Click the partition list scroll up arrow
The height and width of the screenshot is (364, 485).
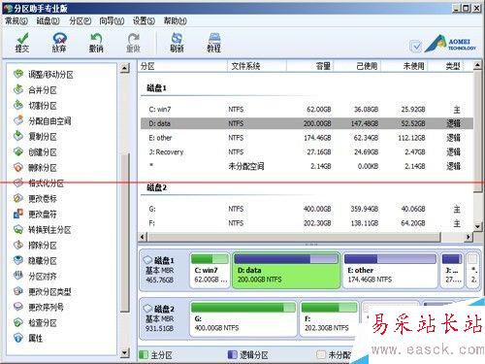pyautogui.click(x=477, y=65)
